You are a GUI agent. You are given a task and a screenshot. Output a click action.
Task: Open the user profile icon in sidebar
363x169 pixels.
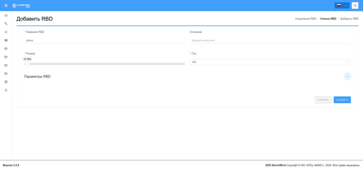coord(6,90)
